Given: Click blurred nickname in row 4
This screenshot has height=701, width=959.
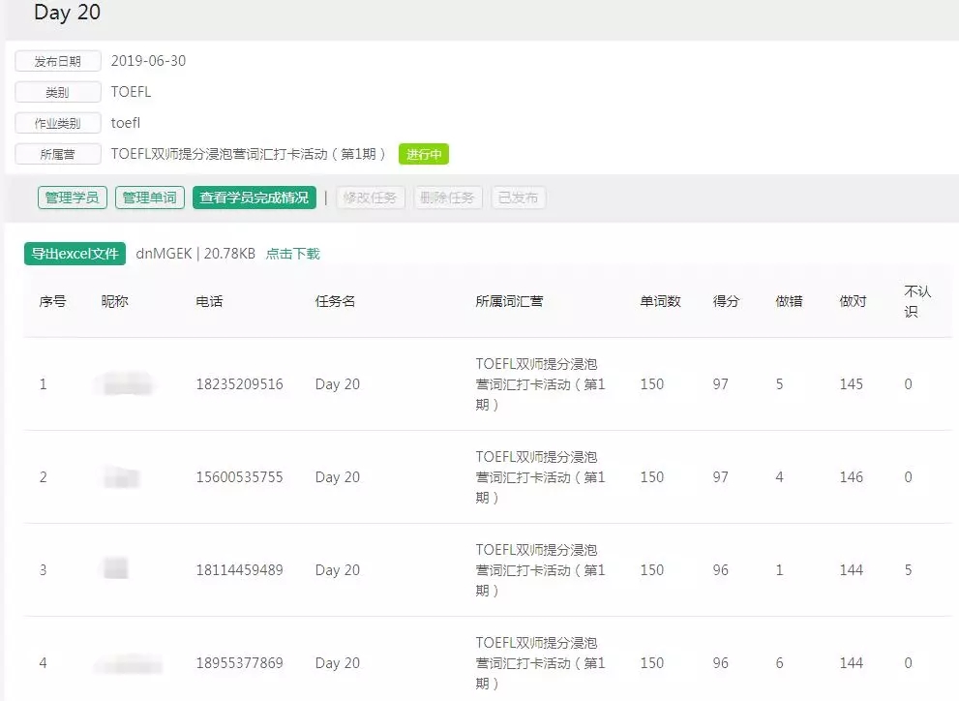Looking at the screenshot, I should click(129, 663).
